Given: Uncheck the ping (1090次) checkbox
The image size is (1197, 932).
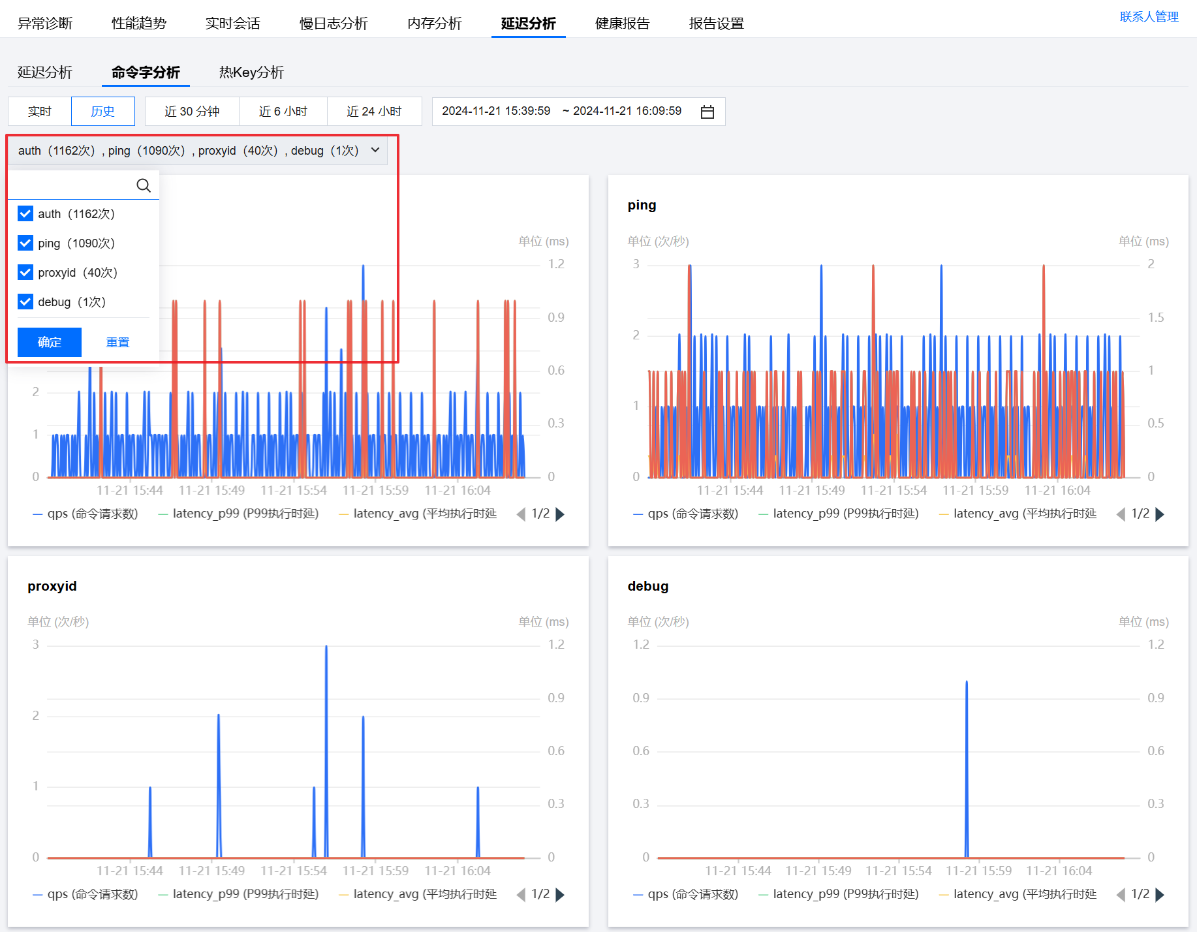Looking at the screenshot, I should tap(25, 243).
